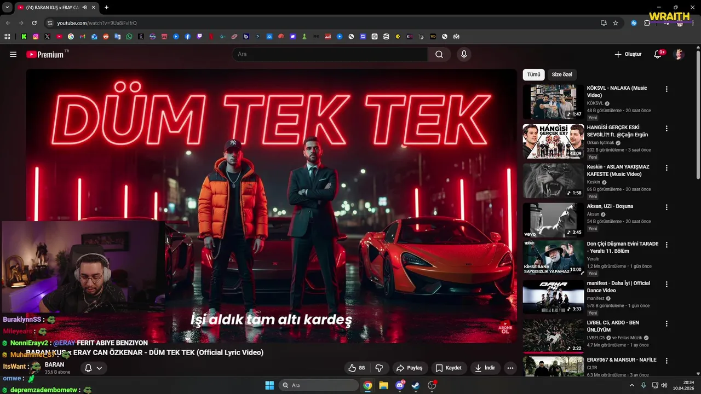Open options for KÖKSVL - NALAKA video
This screenshot has height=394, width=701.
[x=666, y=89]
